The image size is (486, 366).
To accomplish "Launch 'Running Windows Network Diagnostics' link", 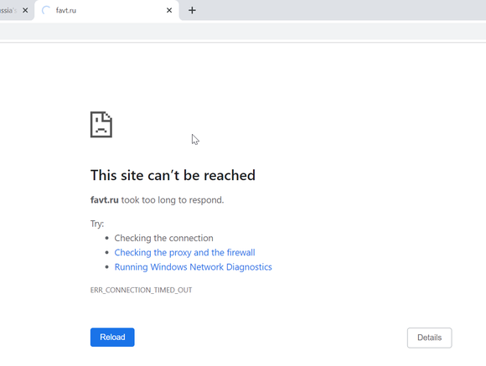I will [193, 267].
